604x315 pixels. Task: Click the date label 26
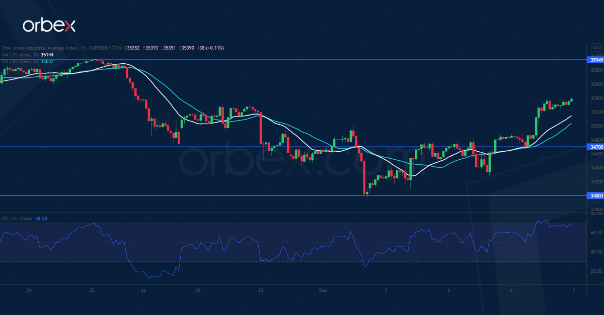click(x=143, y=291)
